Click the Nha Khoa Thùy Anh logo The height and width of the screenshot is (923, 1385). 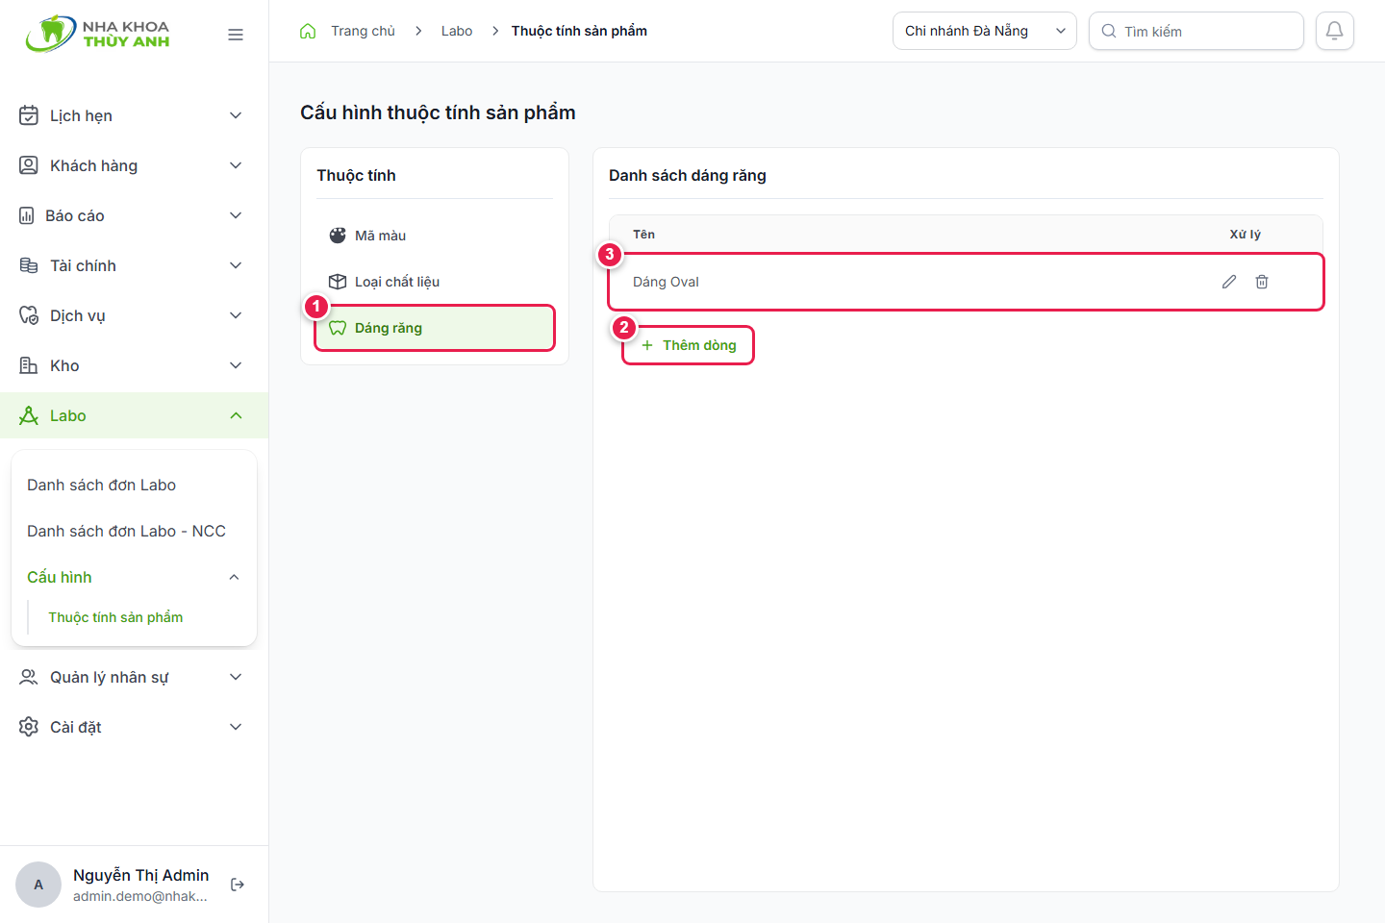coord(97,34)
